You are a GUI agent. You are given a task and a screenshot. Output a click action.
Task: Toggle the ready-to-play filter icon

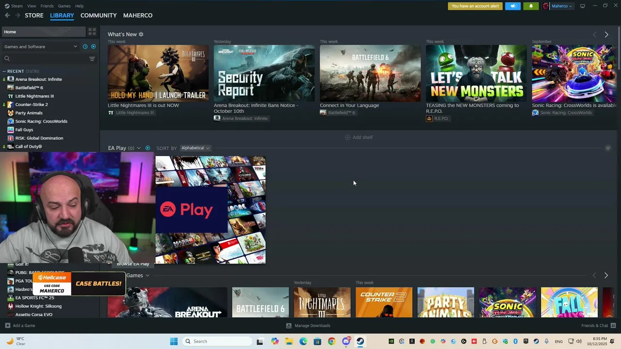click(x=93, y=47)
